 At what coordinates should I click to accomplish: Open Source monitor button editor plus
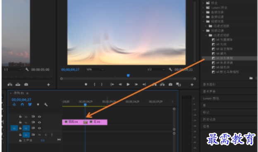[48, 84]
